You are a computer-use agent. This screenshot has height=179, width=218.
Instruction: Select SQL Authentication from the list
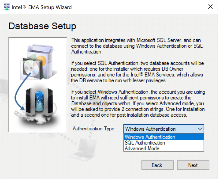pos(145,143)
